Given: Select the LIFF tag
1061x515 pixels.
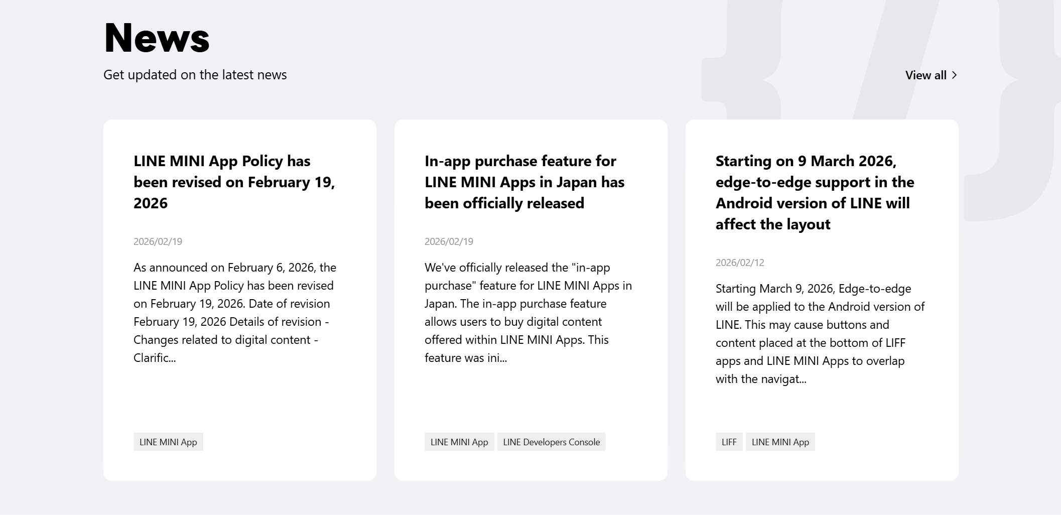Looking at the screenshot, I should click(729, 442).
